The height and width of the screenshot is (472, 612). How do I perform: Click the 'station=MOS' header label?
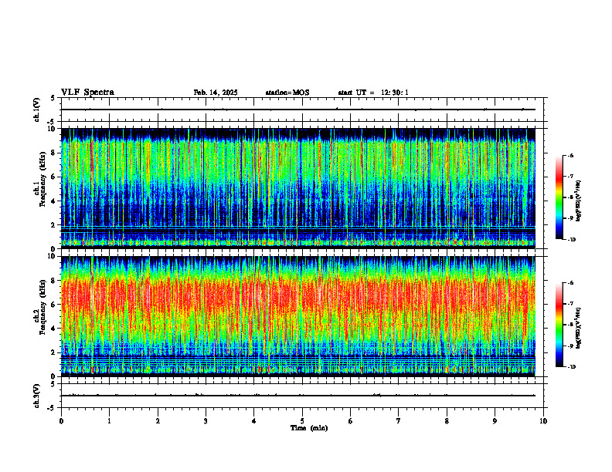coord(287,93)
